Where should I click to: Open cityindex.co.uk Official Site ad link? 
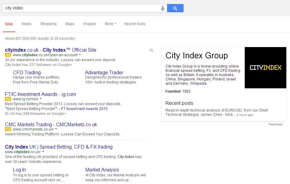[x=51, y=50]
